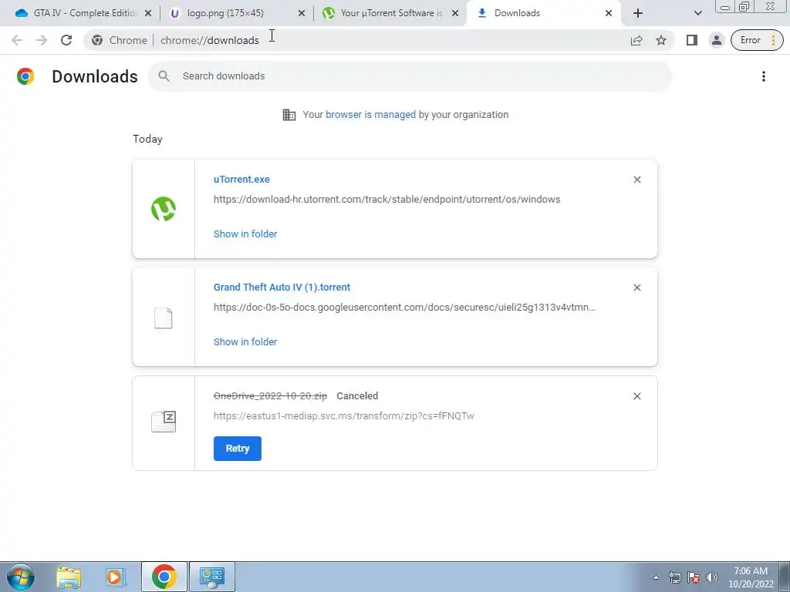The image size is (790, 592).
Task: Open the uTorrent.exe file link
Action: pyautogui.click(x=241, y=179)
